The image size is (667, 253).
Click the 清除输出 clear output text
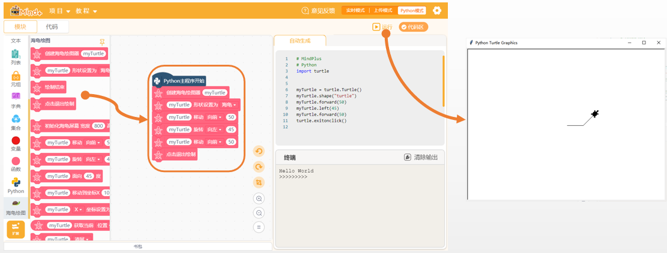click(426, 157)
